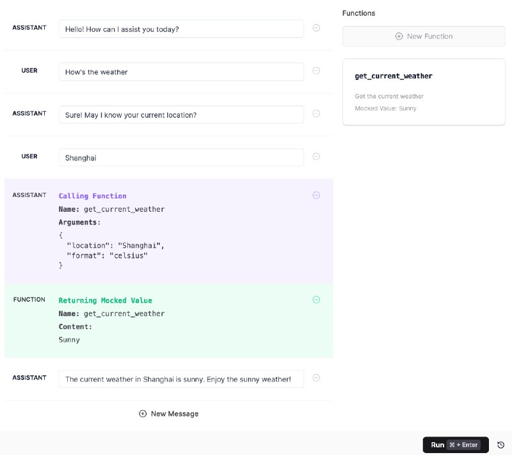Image resolution: width=512 pixels, height=455 pixels.
Task: Click the 'Content:' label
Action: click(x=76, y=327)
